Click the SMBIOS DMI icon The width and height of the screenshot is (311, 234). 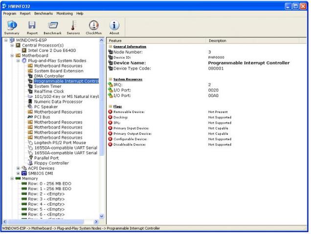pyautogui.click(x=24, y=173)
